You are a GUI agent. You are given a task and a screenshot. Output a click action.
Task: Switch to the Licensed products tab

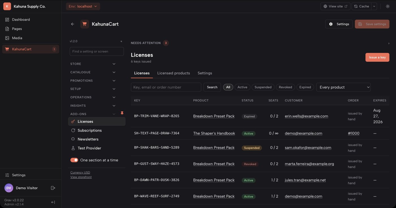click(173, 73)
